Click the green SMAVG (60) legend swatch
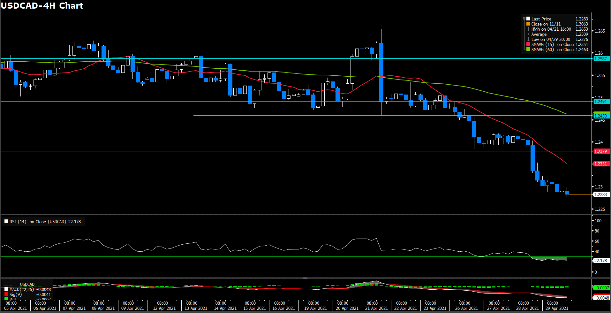 (528, 50)
